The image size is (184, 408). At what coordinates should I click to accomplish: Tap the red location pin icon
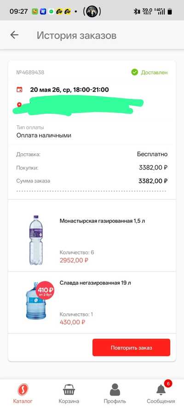point(19,105)
